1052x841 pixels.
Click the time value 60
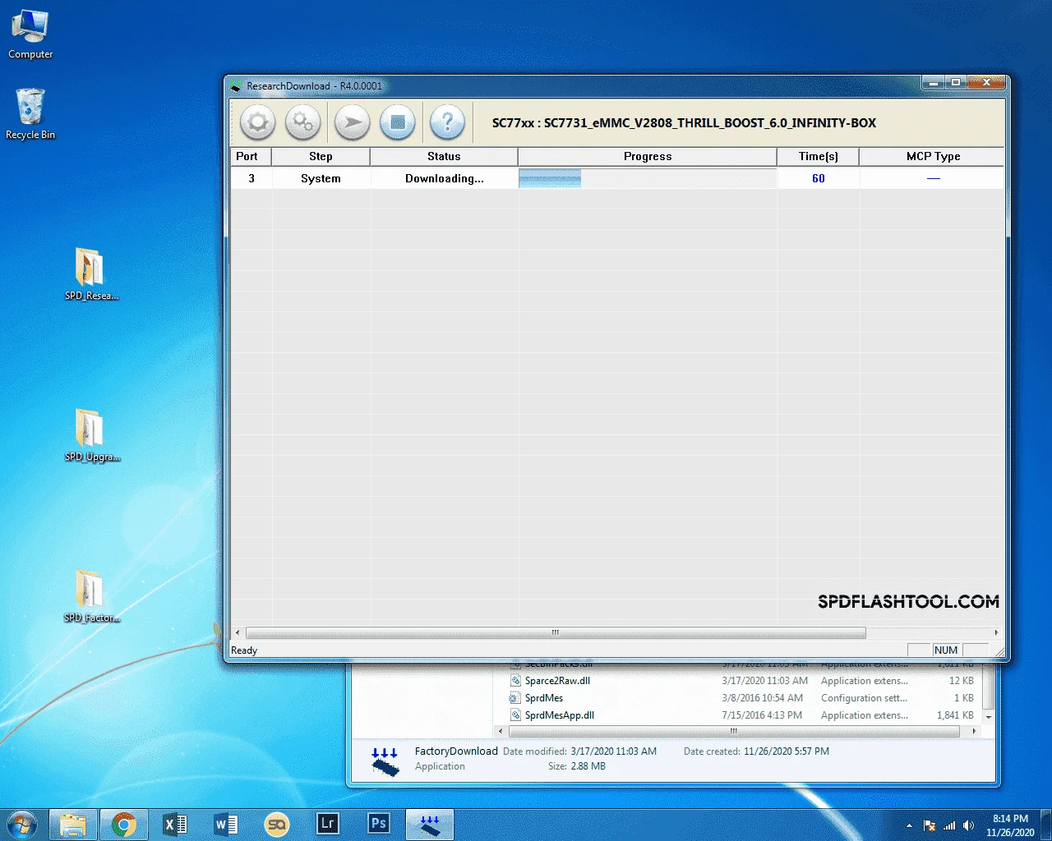tap(819, 178)
